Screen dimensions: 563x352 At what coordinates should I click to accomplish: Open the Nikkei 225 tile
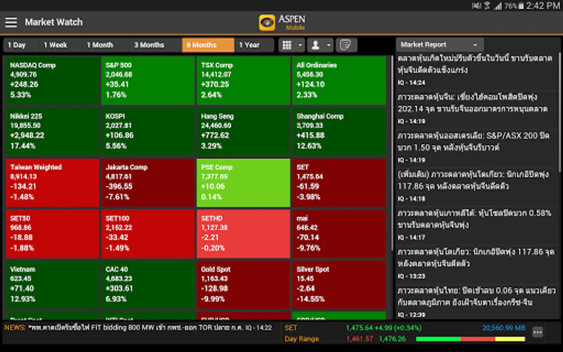(52, 132)
